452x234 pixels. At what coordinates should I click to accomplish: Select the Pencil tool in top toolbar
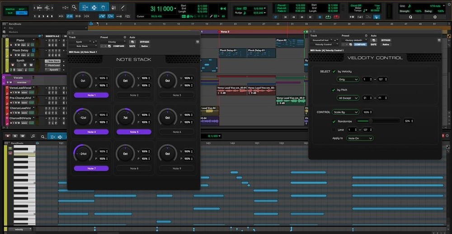click(123, 7)
